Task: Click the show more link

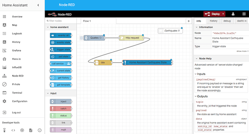Action: pyautogui.click(x=243, y=51)
